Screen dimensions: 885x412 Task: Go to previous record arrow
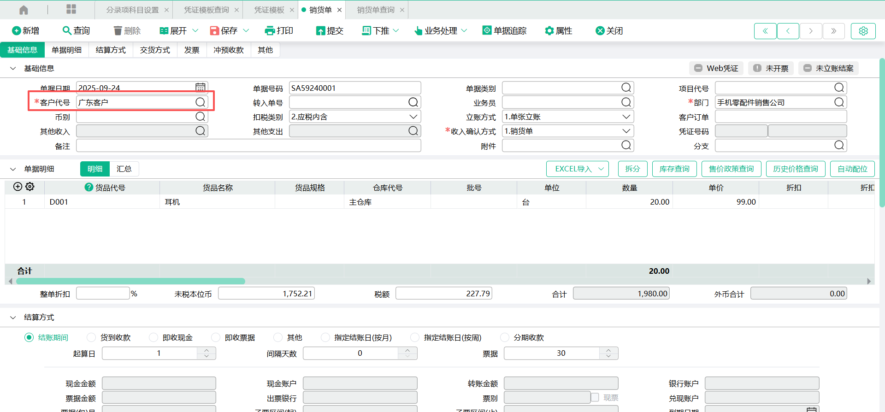click(788, 31)
